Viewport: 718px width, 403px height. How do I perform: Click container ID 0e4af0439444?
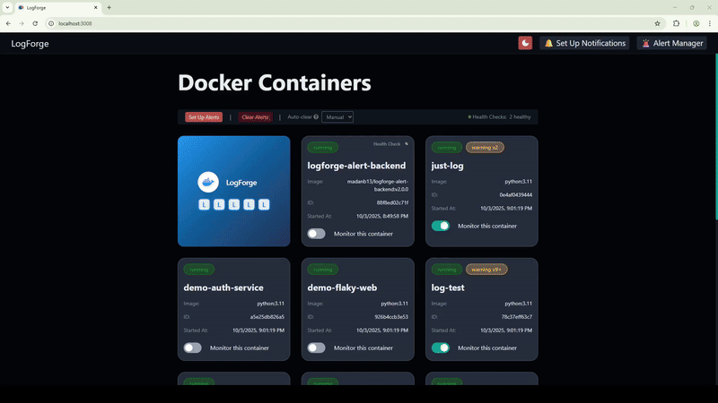tap(515, 194)
